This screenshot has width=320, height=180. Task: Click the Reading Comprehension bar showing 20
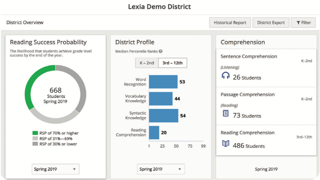click(154, 133)
